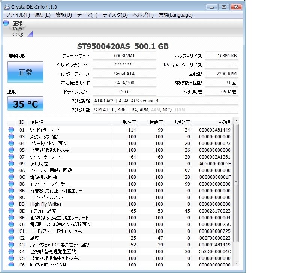The image size is (307, 273).
Task: Click the 35 °C temperature button
Action: pos(25,104)
